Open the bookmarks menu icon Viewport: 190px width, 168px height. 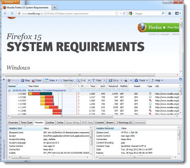click(178, 14)
